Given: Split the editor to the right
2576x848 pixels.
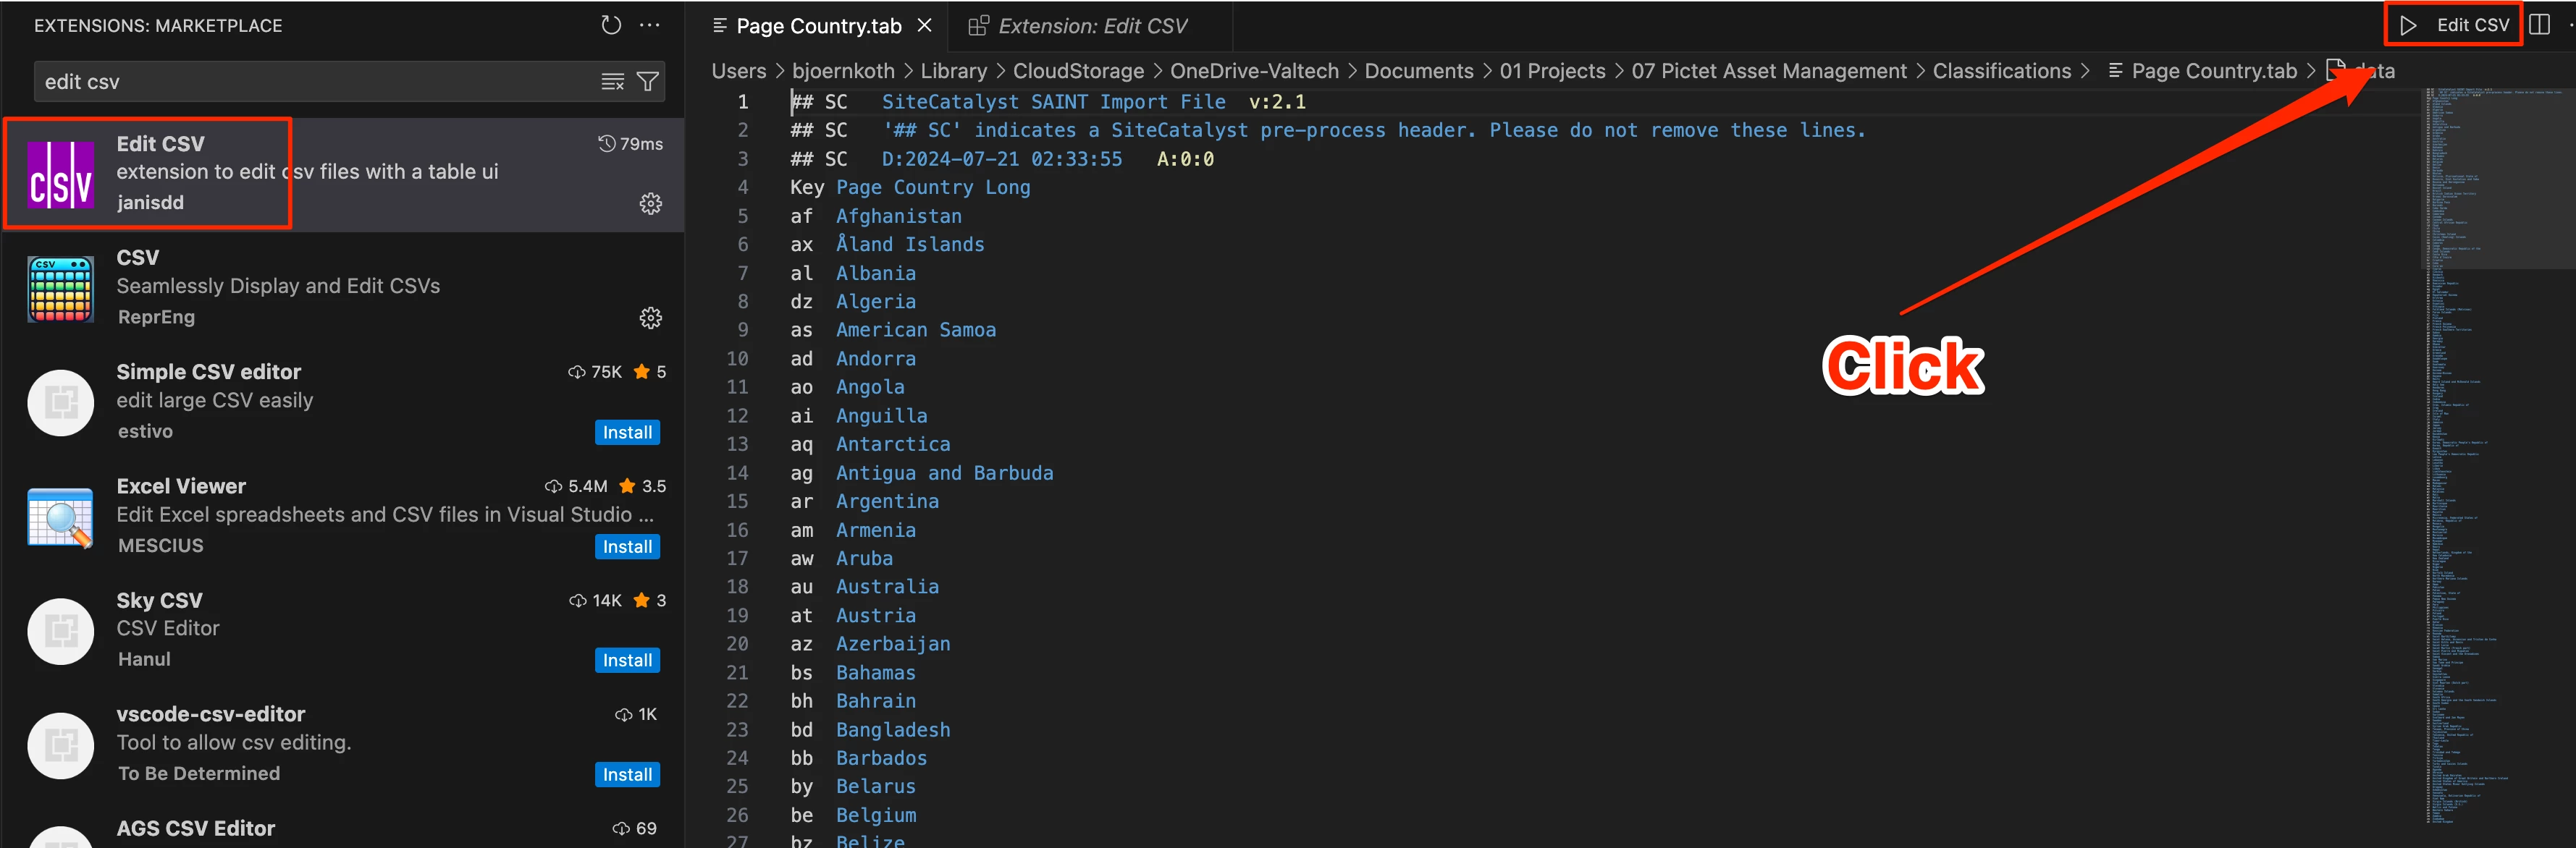Looking at the screenshot, I should coord(2540,25).
